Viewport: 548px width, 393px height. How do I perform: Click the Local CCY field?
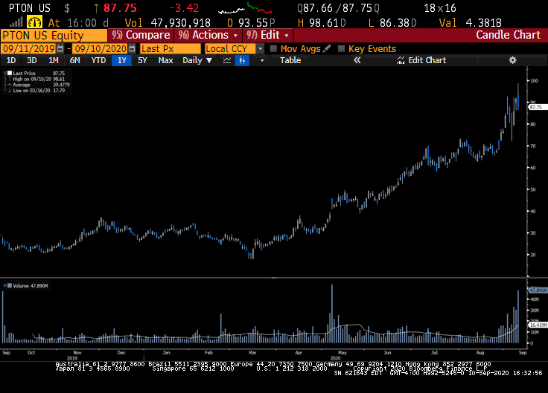pos(231,48)
